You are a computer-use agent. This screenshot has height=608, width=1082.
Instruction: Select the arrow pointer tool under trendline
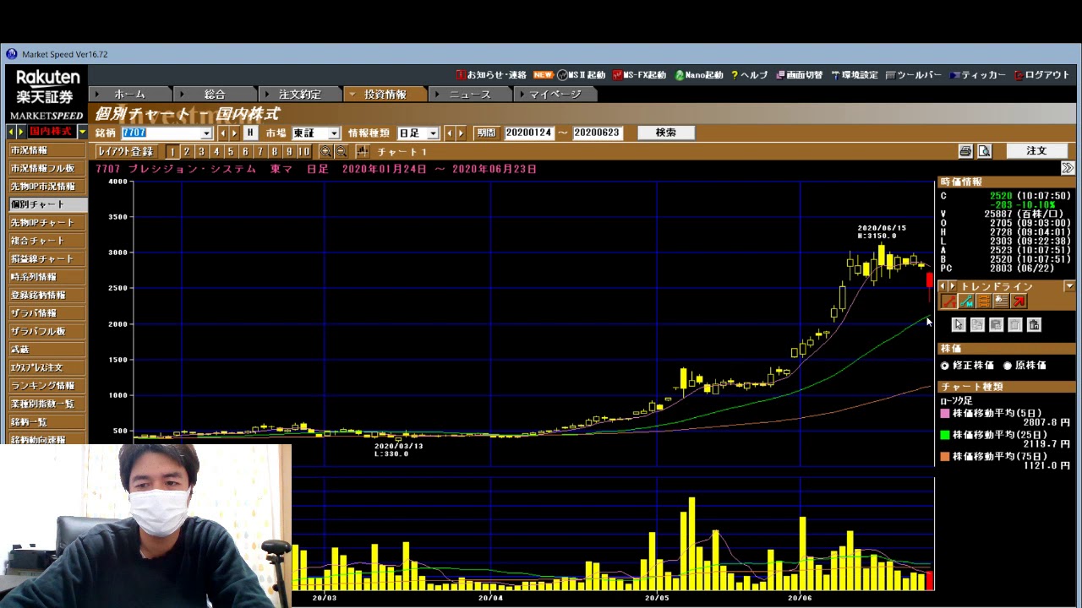958,325
